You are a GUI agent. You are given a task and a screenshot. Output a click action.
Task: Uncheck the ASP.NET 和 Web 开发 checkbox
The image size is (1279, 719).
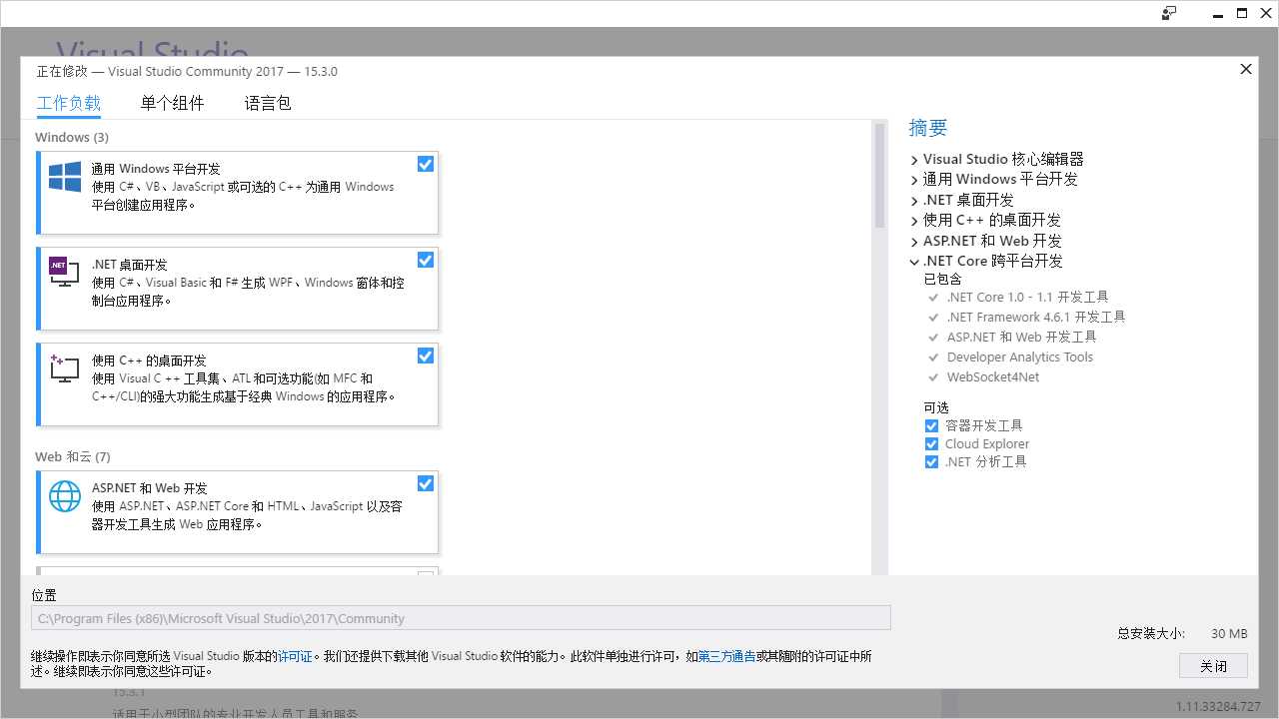(x=426, y=483)
